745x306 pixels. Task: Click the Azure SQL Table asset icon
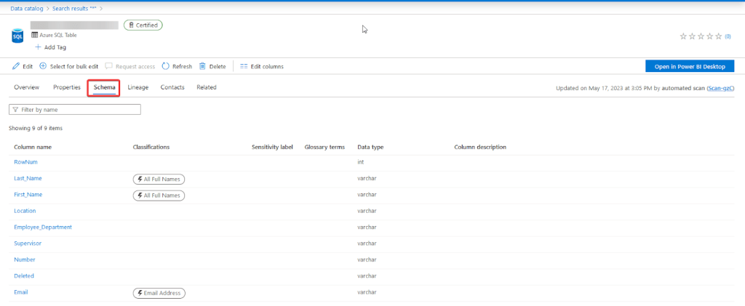pos(17,36)
